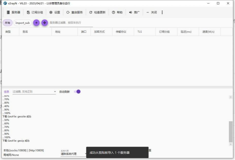Click 重启服务 to restart the service

click(74, 12)
